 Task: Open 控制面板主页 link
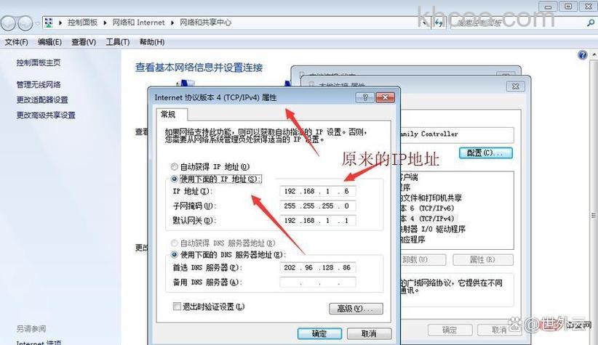tap(38, 63)
